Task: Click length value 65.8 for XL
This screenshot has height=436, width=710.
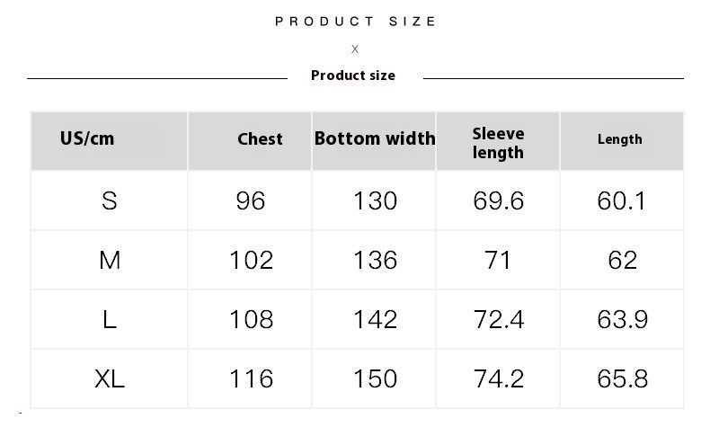Action: 622,378
